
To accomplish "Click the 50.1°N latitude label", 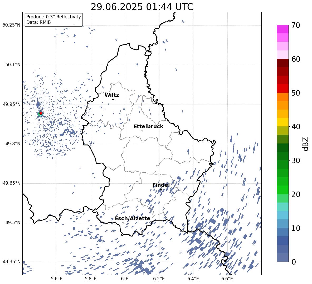I will 13,65.
